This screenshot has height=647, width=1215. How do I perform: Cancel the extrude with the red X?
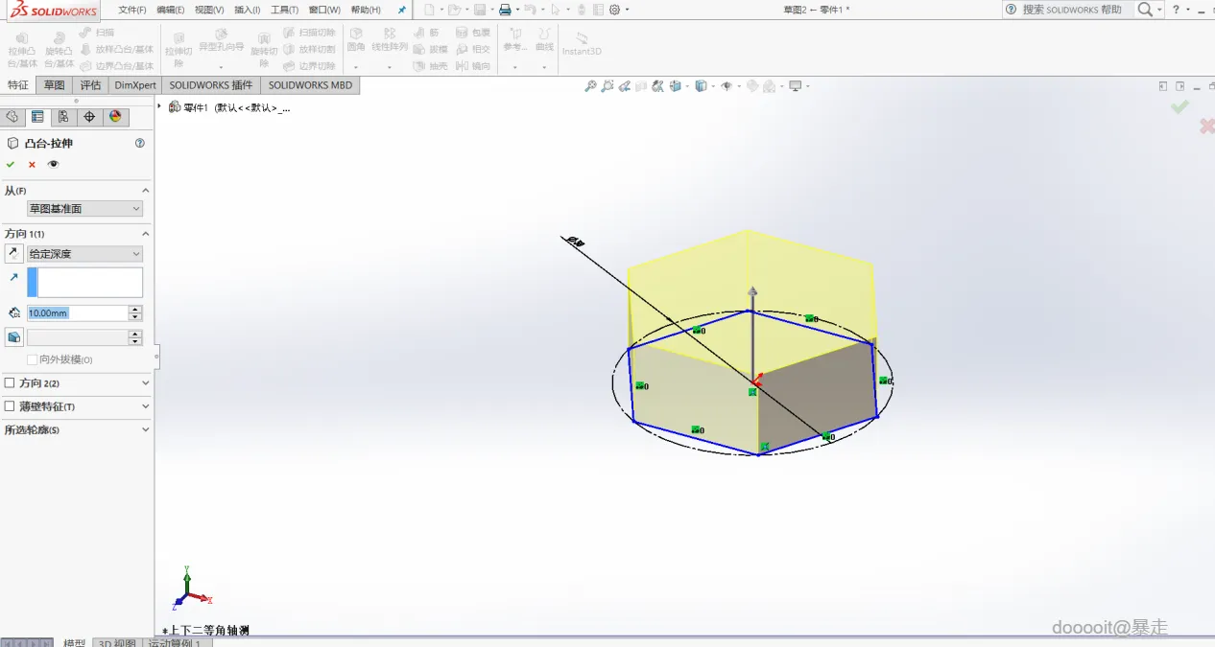(x=32, y=164)
